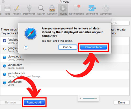131x109 pixels.
Task: Select the yahoo.com website entry
Action: [65, 66]
